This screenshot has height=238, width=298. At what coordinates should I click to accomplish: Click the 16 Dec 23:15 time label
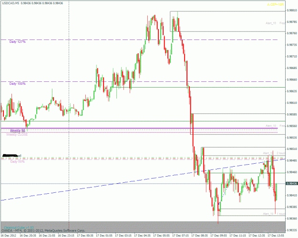(66, 236)
